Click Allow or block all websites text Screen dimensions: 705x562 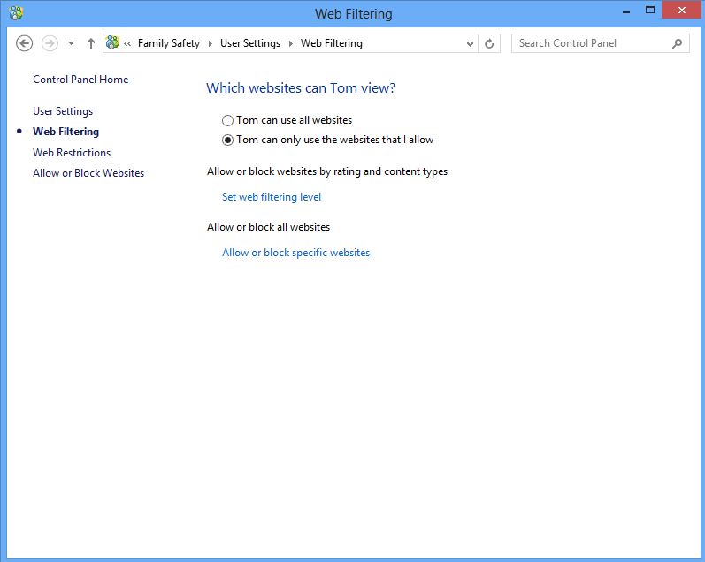click(x=268, y=227)
